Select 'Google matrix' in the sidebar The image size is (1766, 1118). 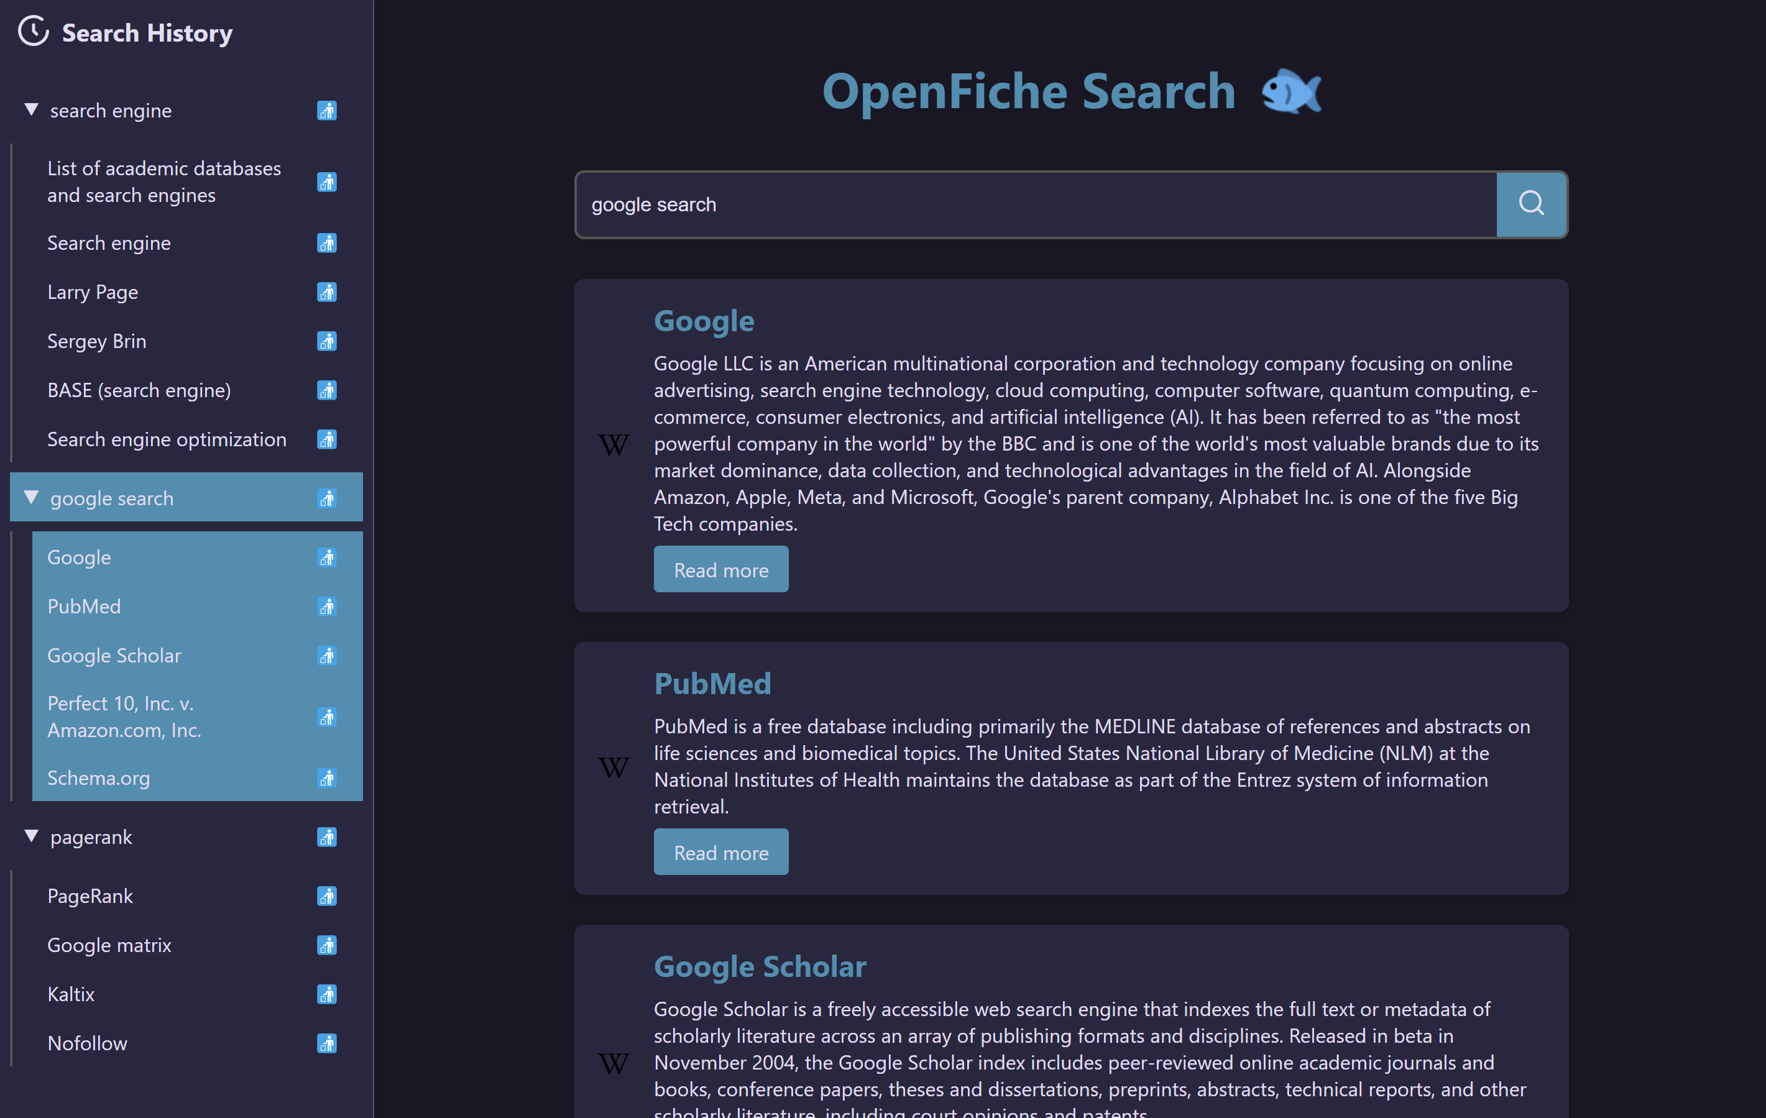pos(109,945)
